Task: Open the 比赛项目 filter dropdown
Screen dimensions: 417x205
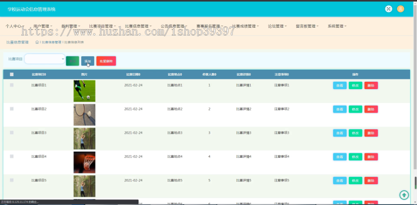Action: [x=44, y=59]
